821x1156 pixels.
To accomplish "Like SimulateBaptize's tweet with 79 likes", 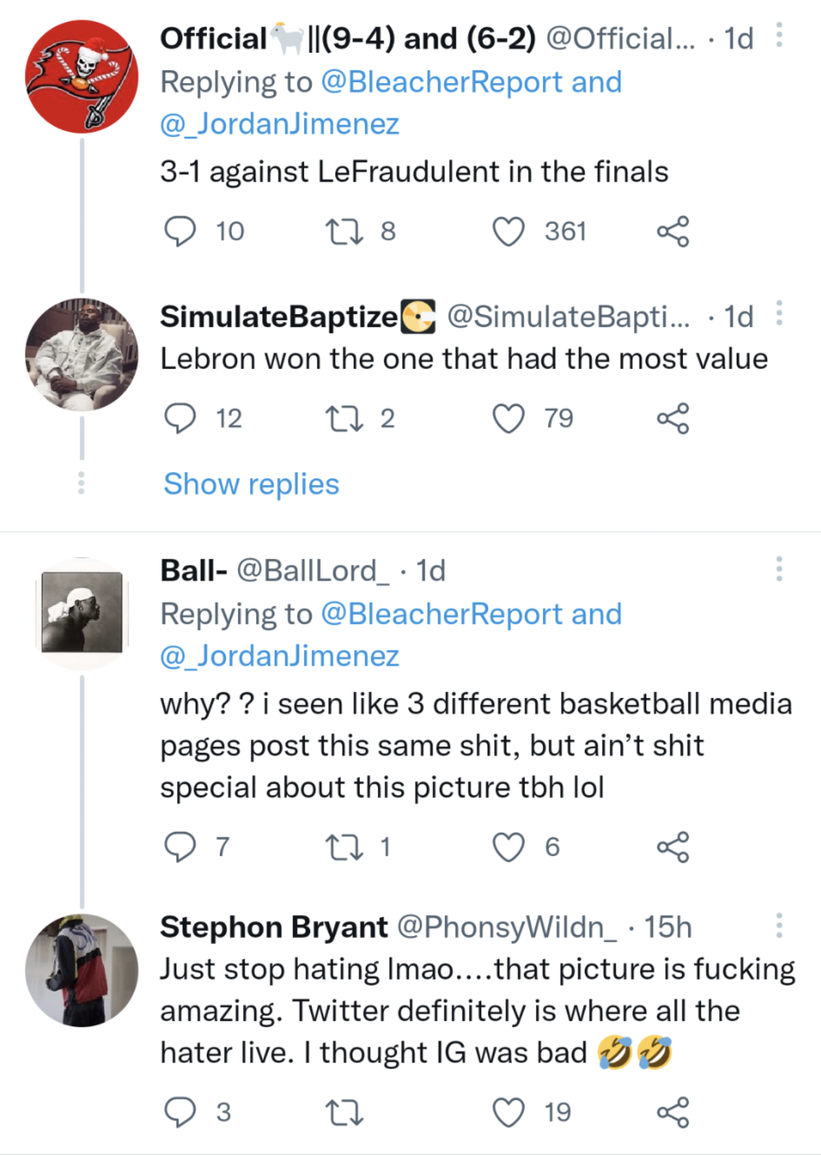I will point(509,418).
